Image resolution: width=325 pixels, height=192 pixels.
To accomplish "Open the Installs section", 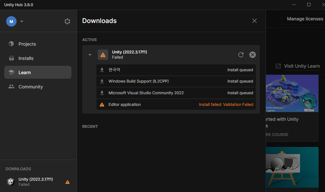I will [x=38, y=58].
